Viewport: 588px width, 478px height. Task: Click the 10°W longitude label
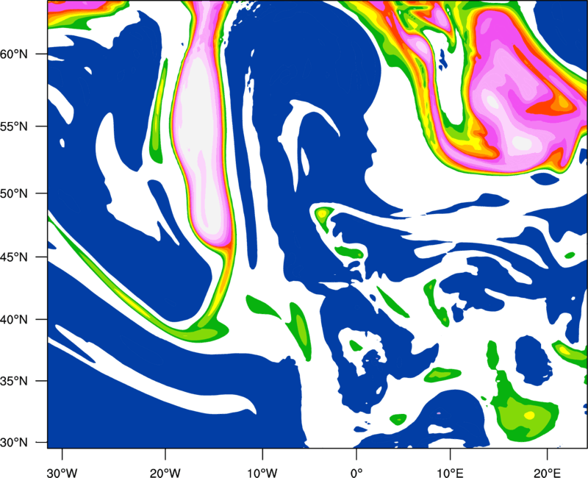click(x=262, y=473)
